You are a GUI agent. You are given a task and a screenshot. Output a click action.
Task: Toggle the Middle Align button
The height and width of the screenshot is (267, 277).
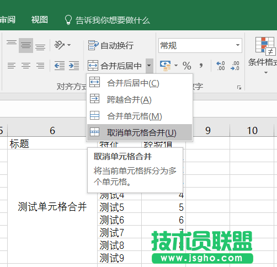[26, 45]
